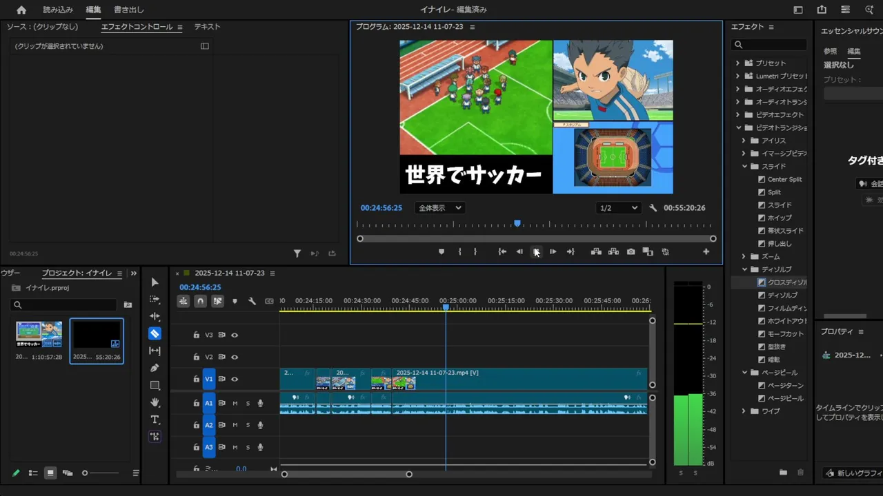This screenshot has width=883, height=496.
Task: Toggle V3 track visibility eye
Action: click(235, 335)
